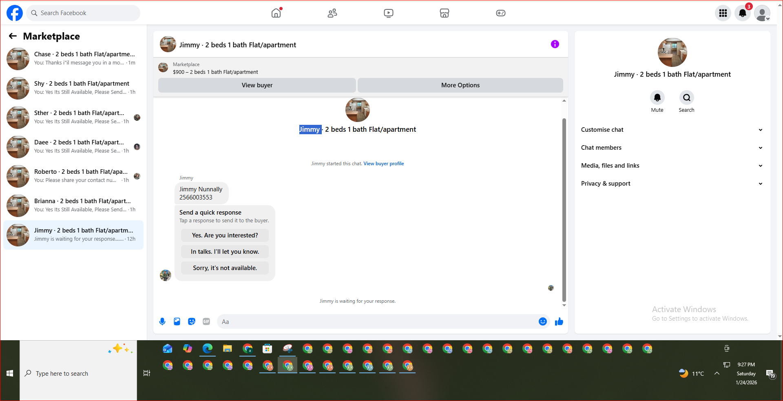The height and width of the screenshot is (401, 783).
Task: Expand Media, files and links section
Action: 672,166
